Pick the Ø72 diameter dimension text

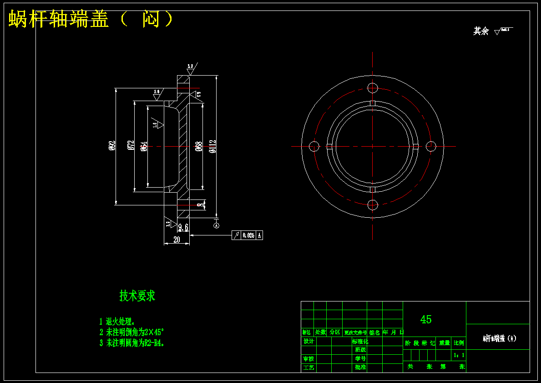[x=131, y=146]
